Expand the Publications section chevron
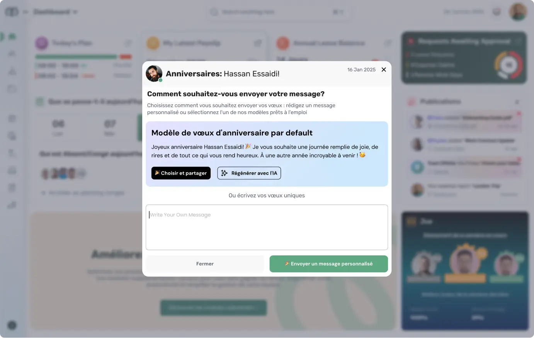 pyautogui.click(x=517, y=102)
